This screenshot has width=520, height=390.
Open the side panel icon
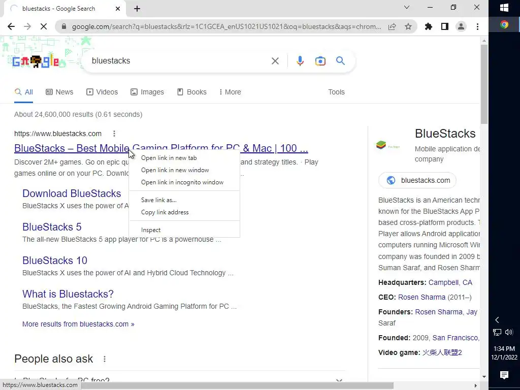pos(445,26)
